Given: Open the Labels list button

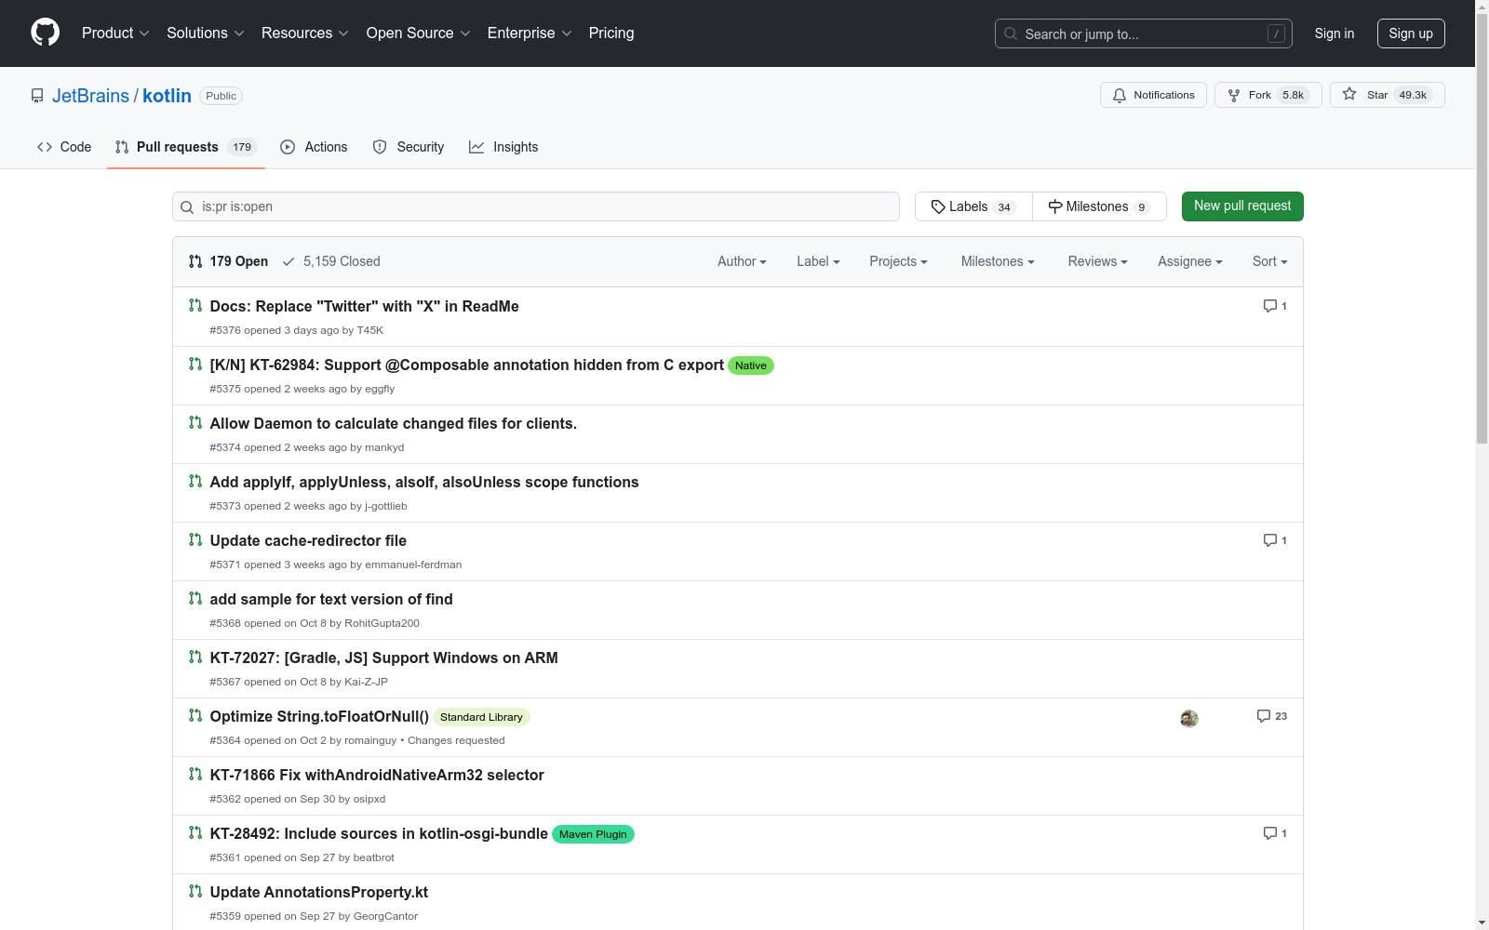Looking at the screenshot, I should click(x=973, y=206).
